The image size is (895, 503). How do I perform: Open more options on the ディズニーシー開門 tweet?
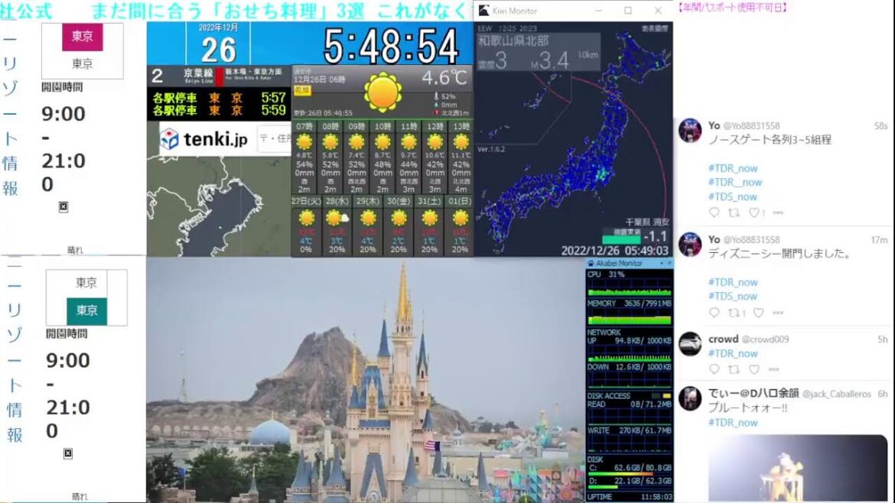click(x=776, y=312)
